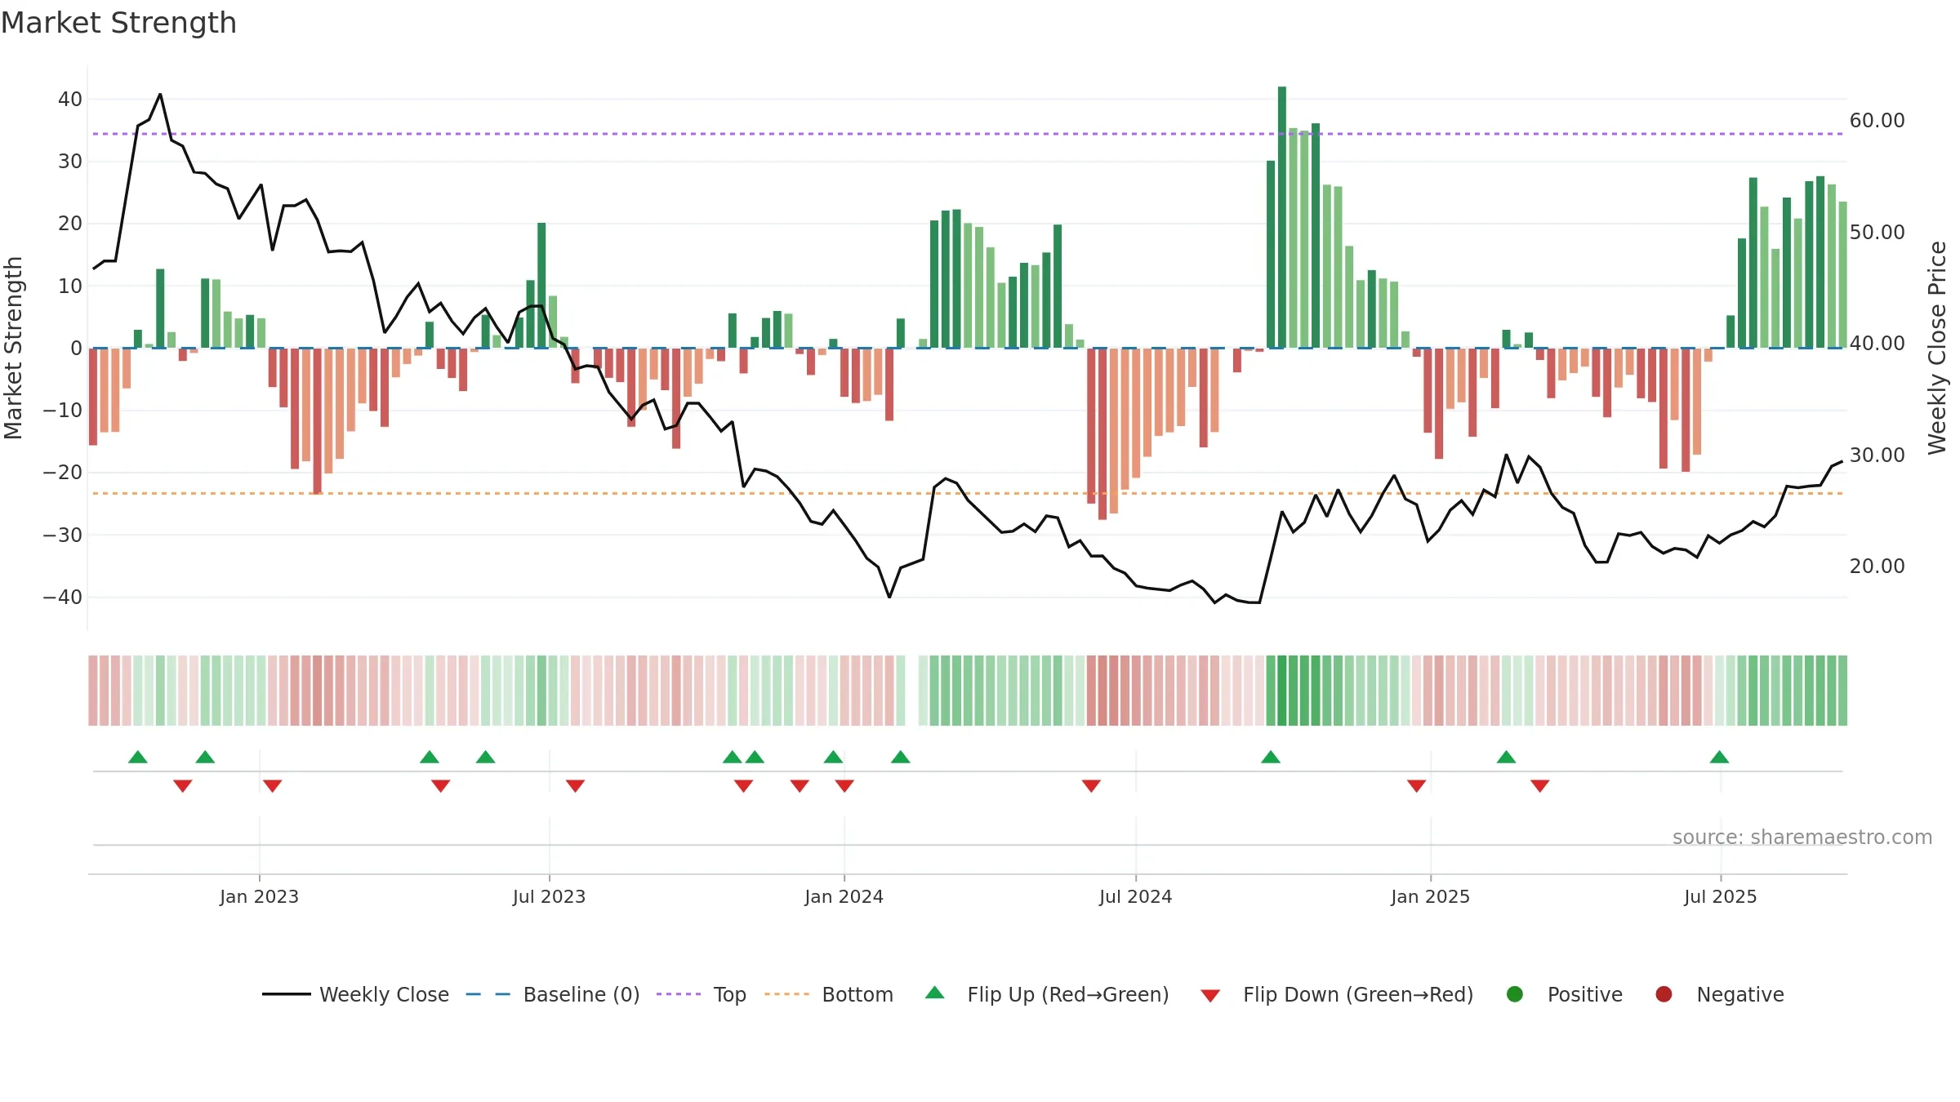This screenshot has width=1960, height=1102.
Task: Toggle the Baseline (0) legend entry
Action: (x=553, y=994)
